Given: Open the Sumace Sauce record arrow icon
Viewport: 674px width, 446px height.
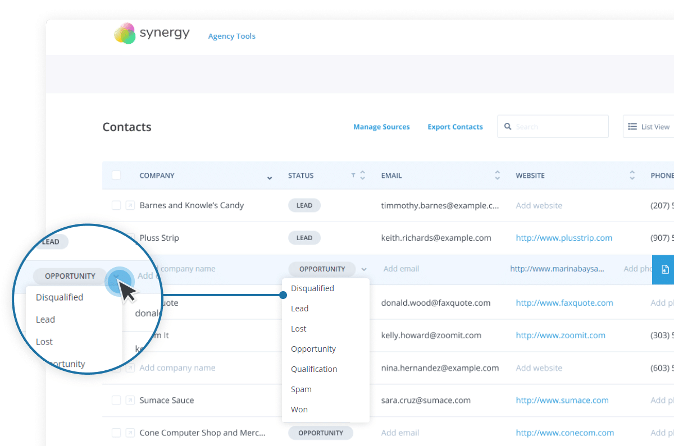Looking at the screenshot, I should [x=130, y=400].
